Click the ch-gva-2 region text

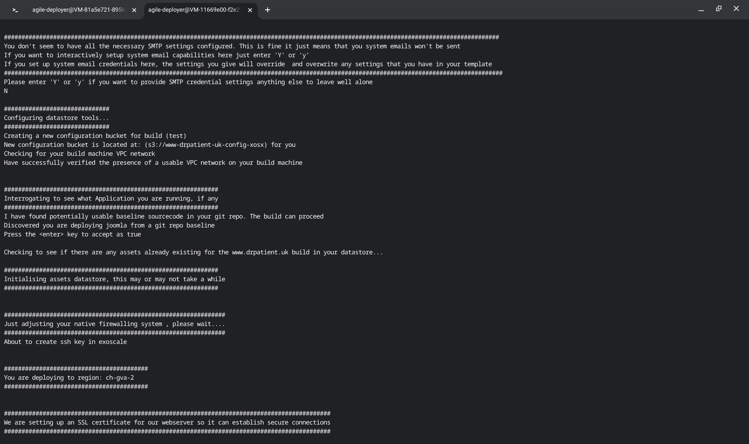point(120,378)
